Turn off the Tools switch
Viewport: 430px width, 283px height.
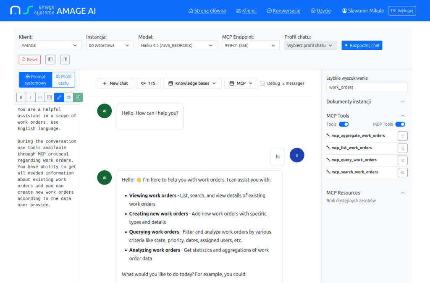[x=343, y=124]
